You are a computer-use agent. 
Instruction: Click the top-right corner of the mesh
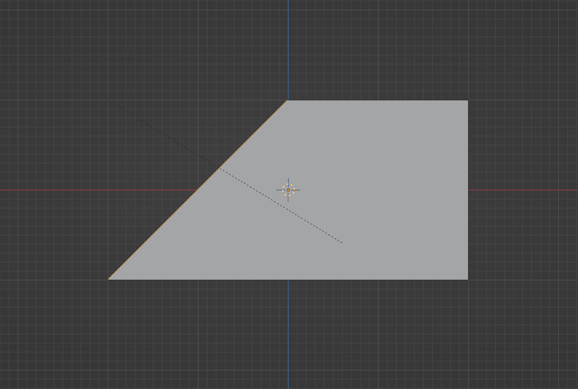coord(467,100)
